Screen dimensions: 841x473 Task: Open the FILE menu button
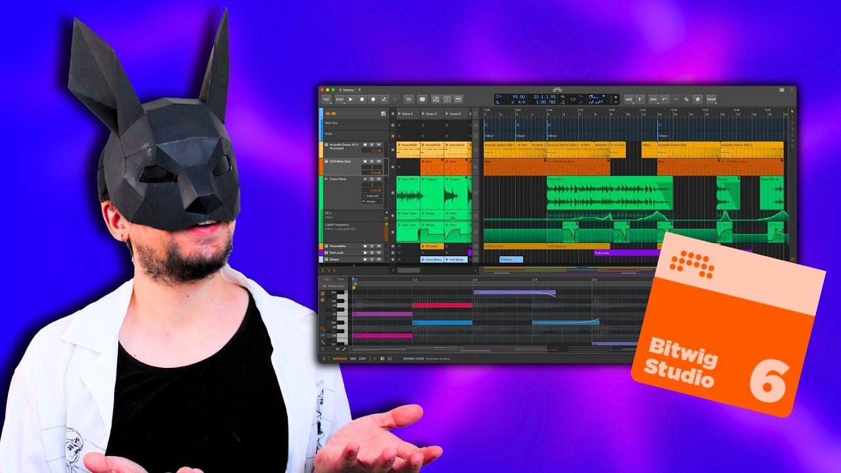[327, 99]
